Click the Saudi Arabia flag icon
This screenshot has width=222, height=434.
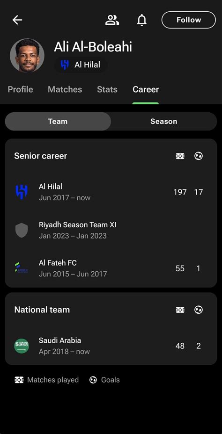click(22, 346)
